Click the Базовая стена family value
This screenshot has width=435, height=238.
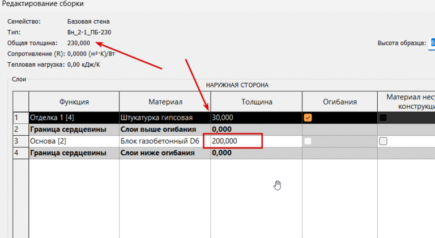coord(88,21)
